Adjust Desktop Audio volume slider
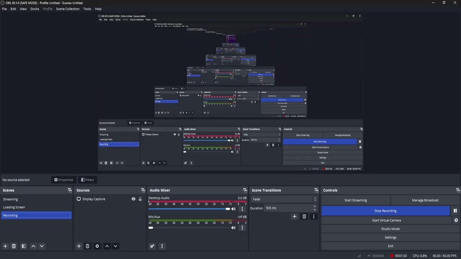Image resolution: width=461 pixels, height=259 pixels. pyautogui.click(x=189, y=209)
